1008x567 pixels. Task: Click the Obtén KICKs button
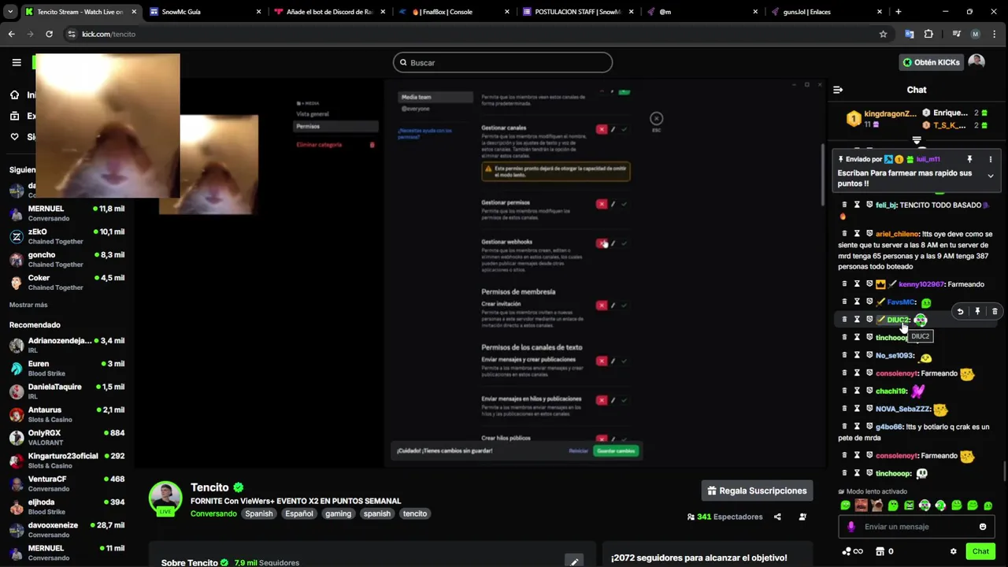click(x=931, y=62)
